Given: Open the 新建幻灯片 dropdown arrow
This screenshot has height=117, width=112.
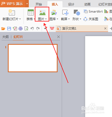Looking at the screenshot, I should click(x=20, y=19).
